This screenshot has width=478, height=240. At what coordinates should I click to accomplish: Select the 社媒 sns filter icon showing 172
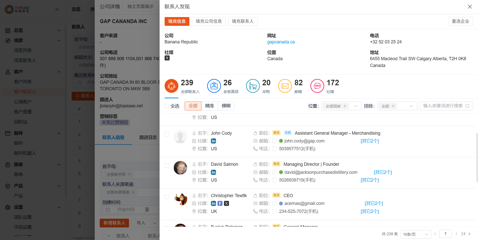coord(317,86)
